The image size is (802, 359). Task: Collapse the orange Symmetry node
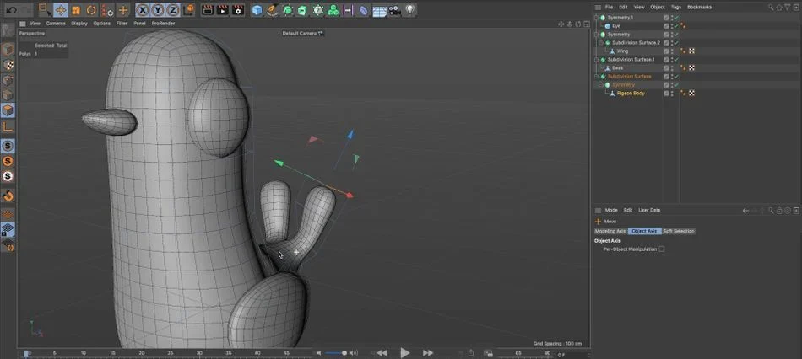click(x=600, y=85)
